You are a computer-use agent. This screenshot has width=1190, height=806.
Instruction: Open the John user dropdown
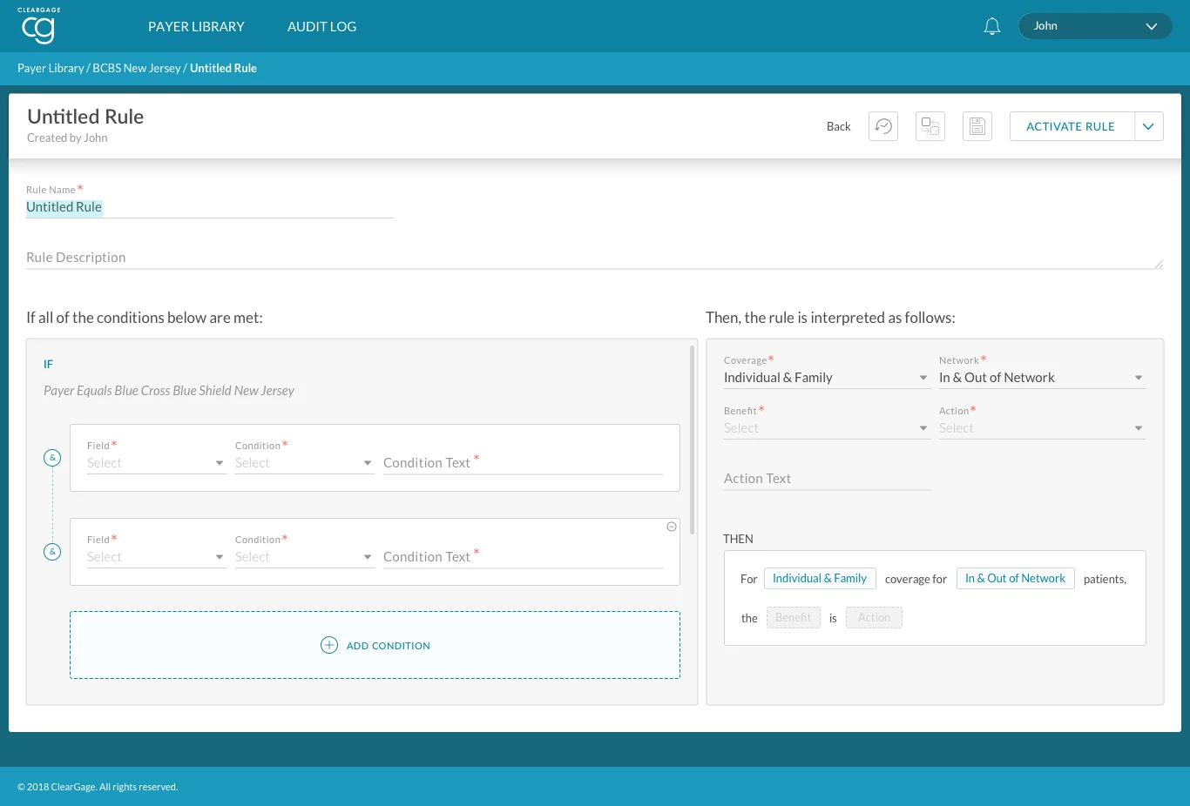coord(1095,26)
